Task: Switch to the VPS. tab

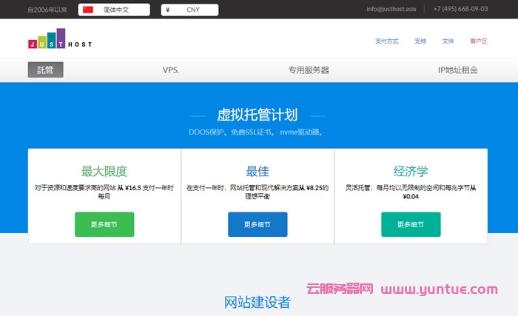Action: tap(171, 70)
